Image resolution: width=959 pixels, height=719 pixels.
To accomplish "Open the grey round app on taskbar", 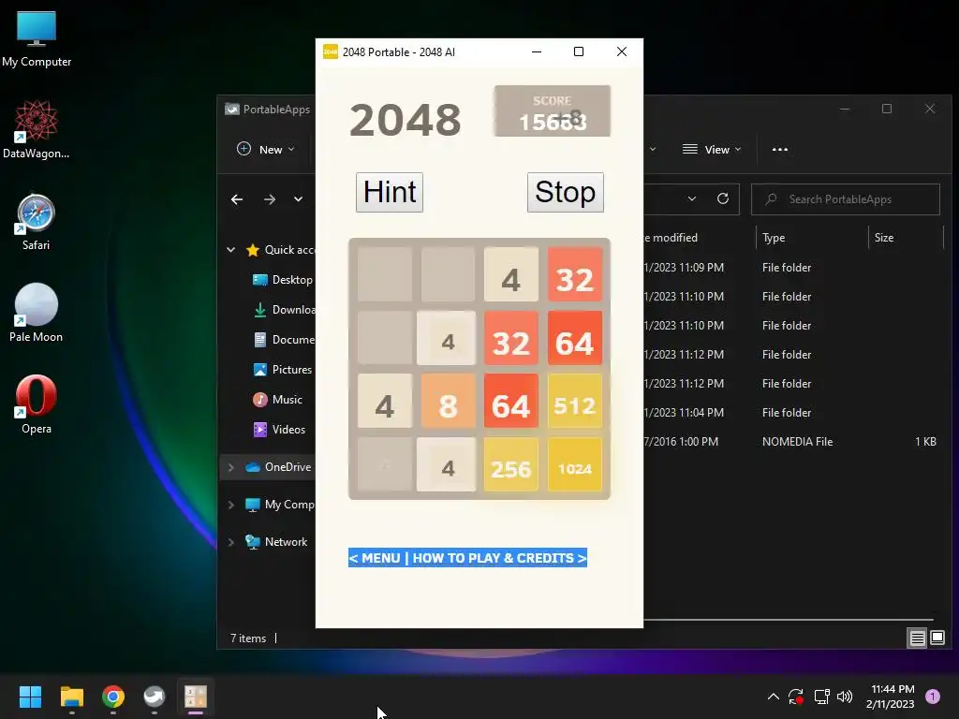I will click(x=155, y=697).
